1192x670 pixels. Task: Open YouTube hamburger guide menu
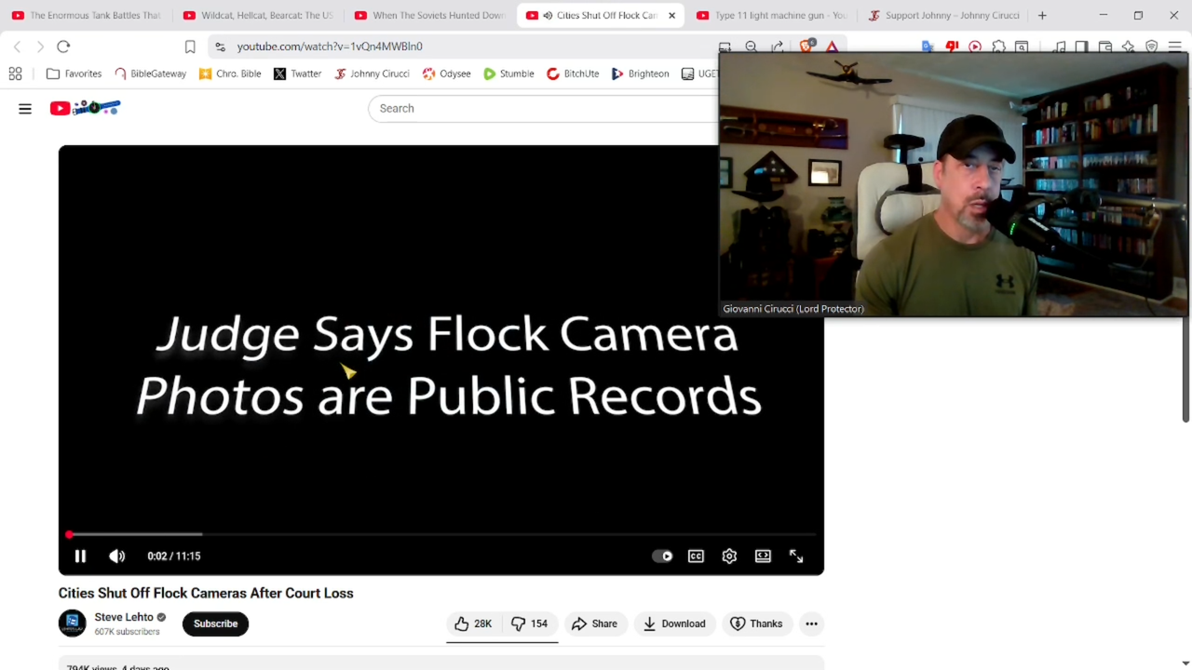click(25, 109)
